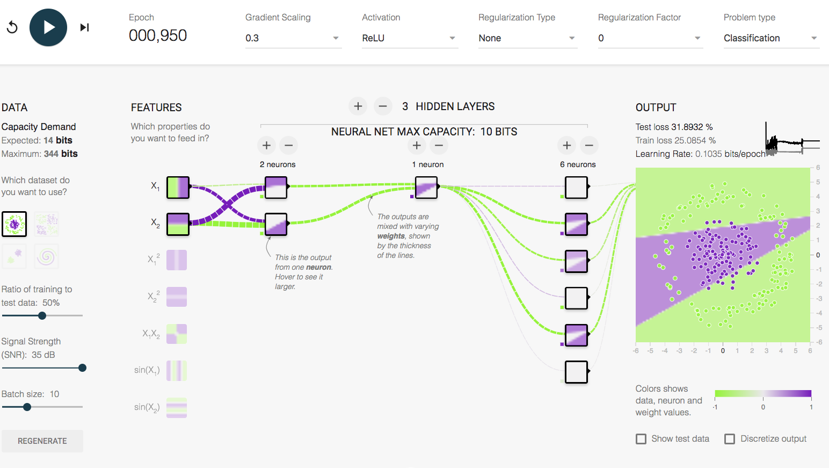Click the REGENERATE button
Image resolution: width=829 pixels, height=468 pixels.
click(x=42, y=441)
